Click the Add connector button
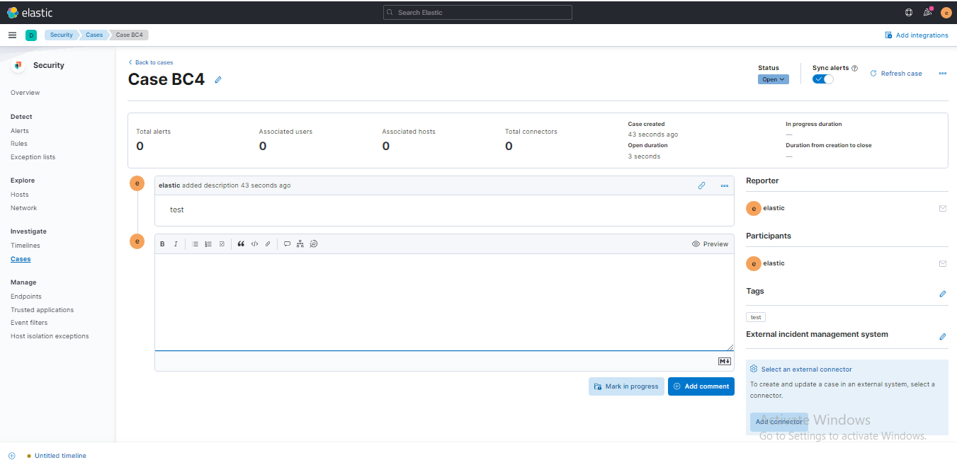The width and height of the screenshot is (957, 465). pos(779,422)
